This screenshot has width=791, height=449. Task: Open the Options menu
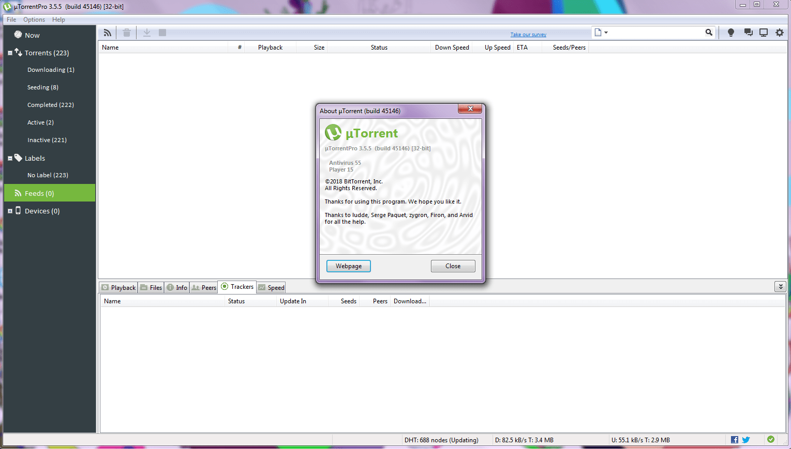pos(34,20)
